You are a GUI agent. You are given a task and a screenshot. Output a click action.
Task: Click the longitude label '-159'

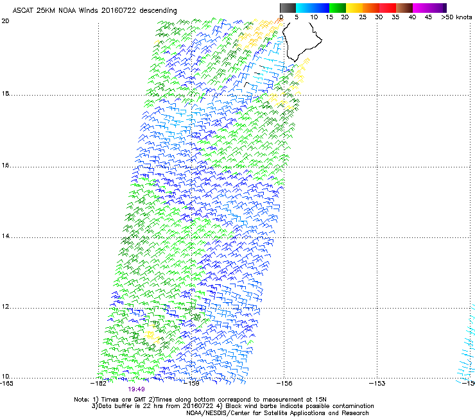[191, 384]
